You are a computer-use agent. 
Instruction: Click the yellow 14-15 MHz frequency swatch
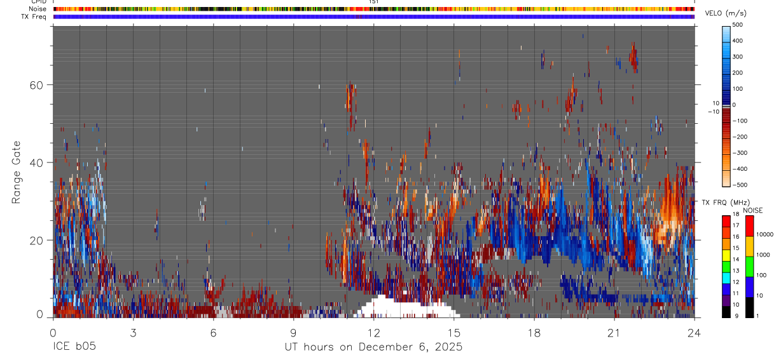pyautogui.click(x=726, y=254)
